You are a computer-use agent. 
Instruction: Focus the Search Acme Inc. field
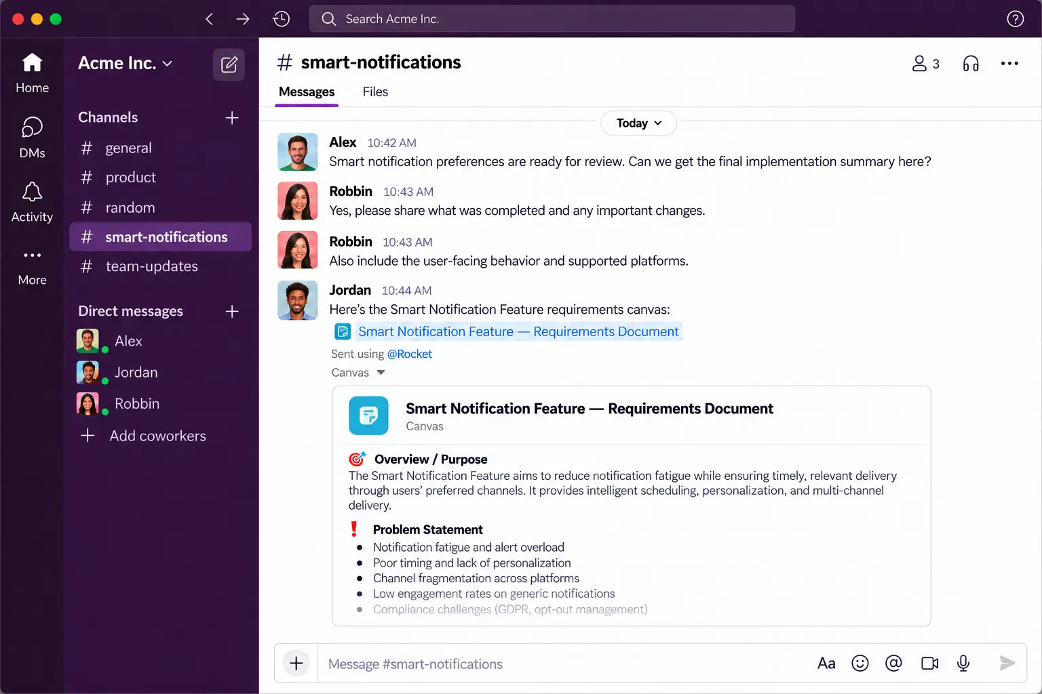click(x=552, y=19)
